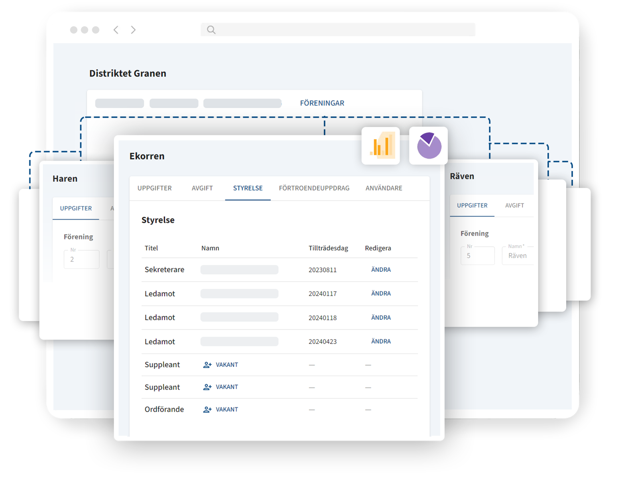
Task: Click the Namn field containing Räven
Action: tap(518, 256)
